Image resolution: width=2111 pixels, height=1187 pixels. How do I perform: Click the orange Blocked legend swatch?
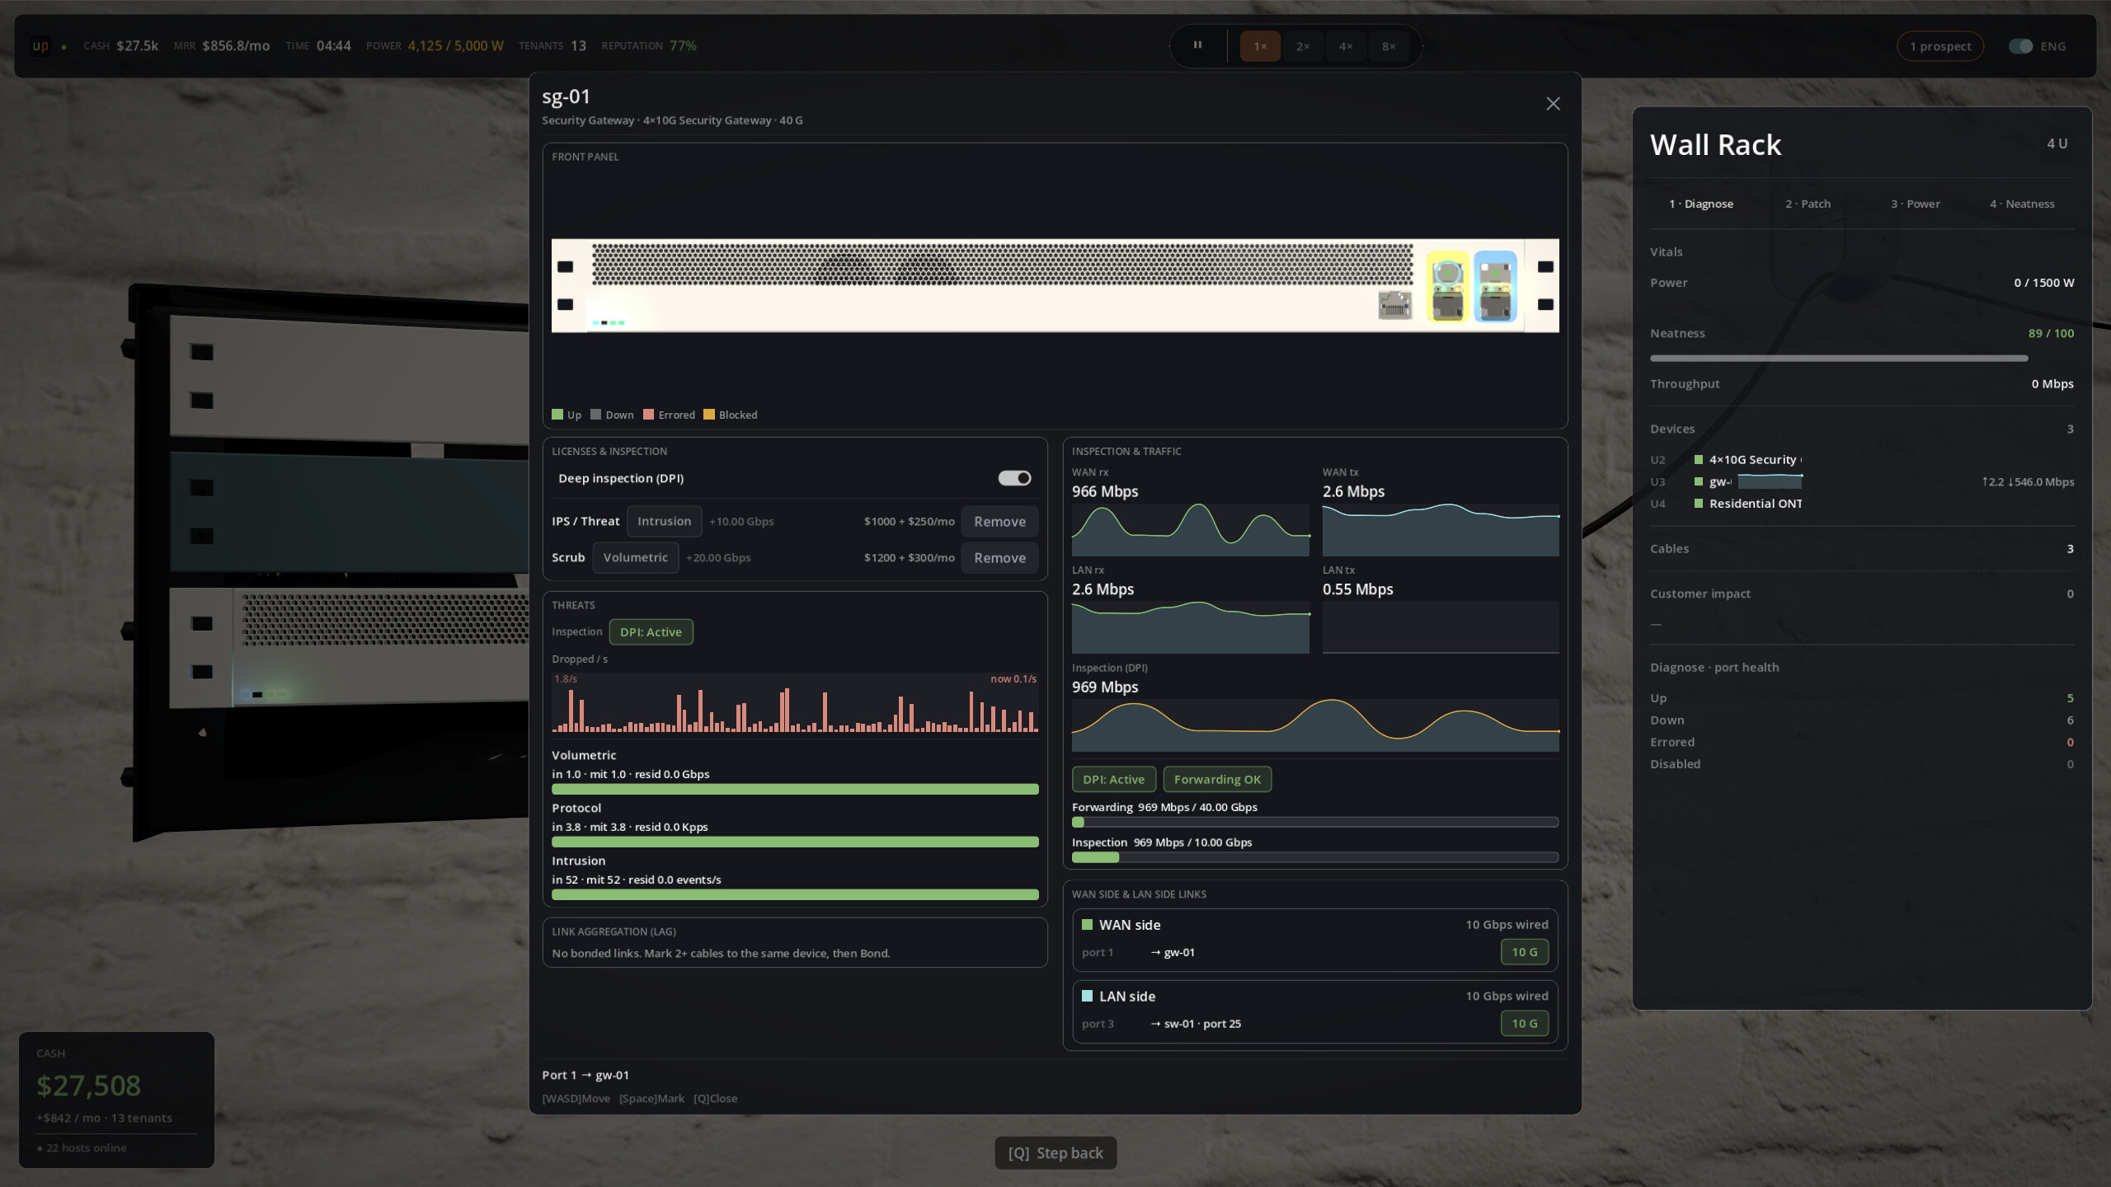pos(709,415)
